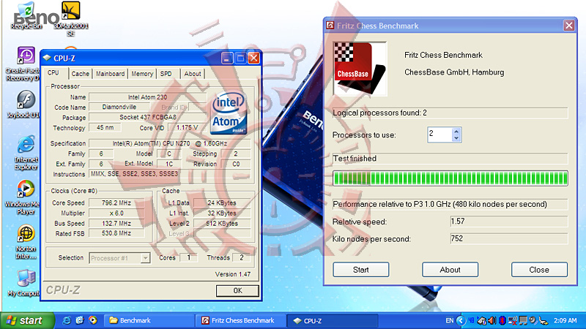Launch Internet Explorer from Quick Launch
The width and height of the screenshot is (586, 329).
click(x=67, y=320)
